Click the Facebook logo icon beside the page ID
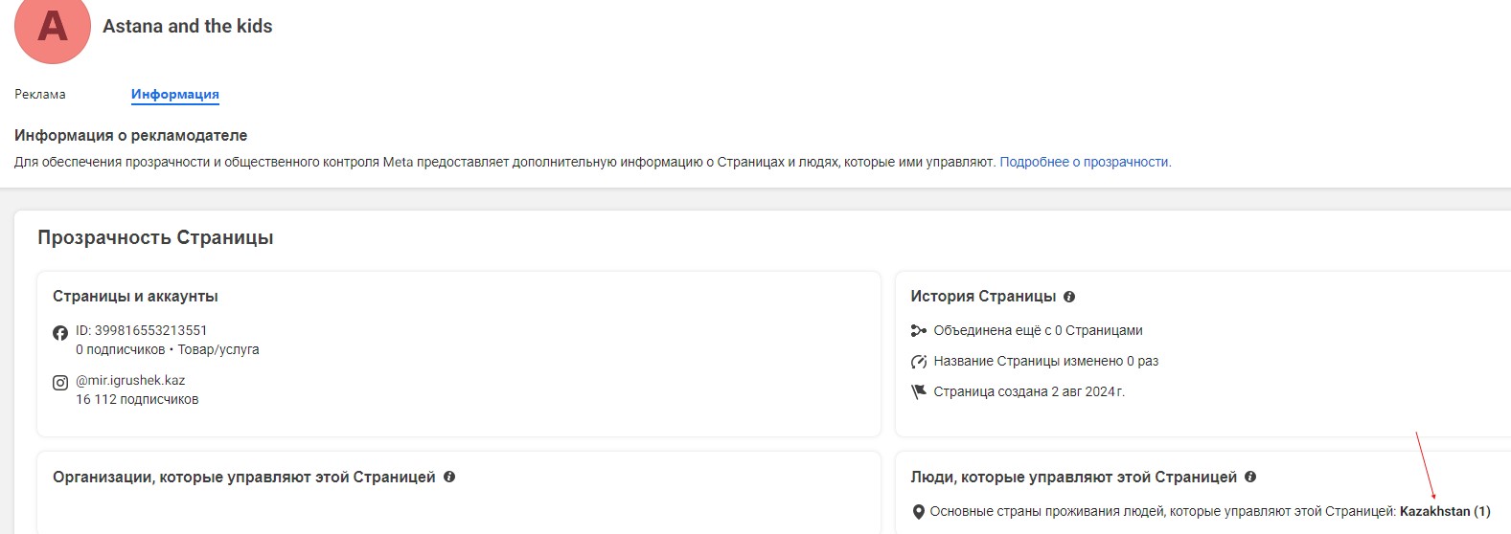The image size is (1511, 534). [x=60, y=333]
